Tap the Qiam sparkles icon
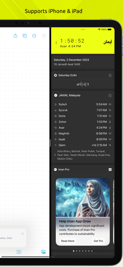 coord(56,145)
